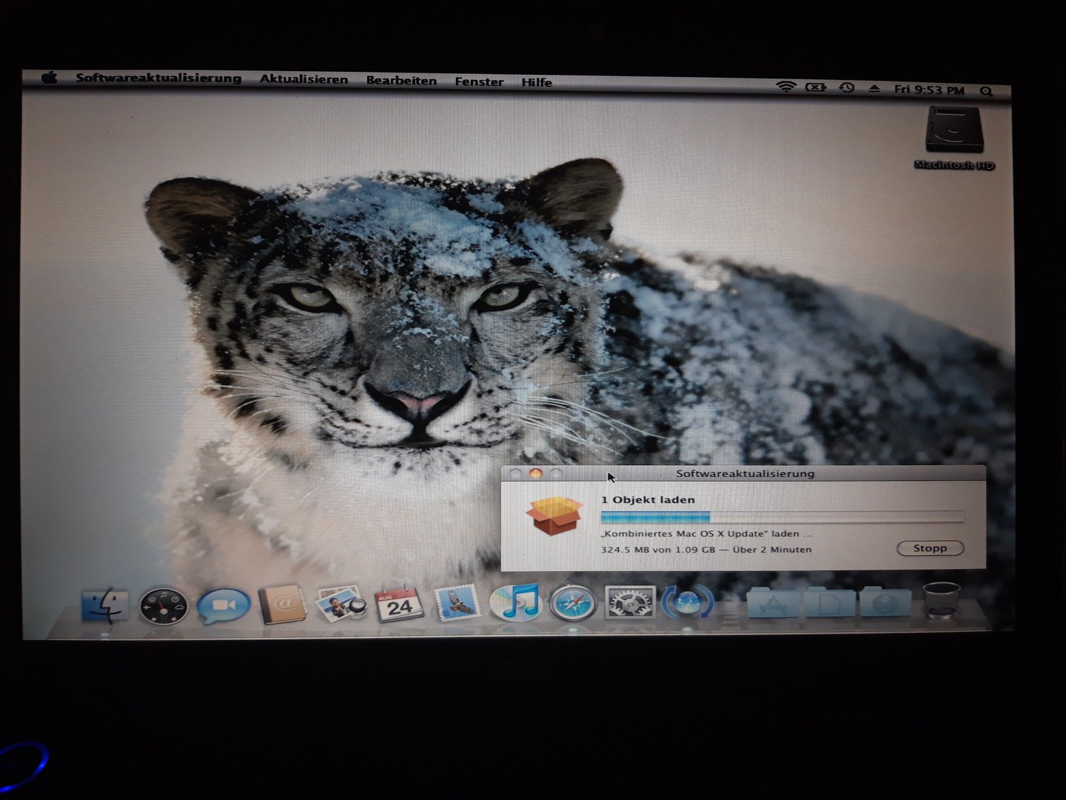Click the battery status icon
Screen dimensions: 1066x800
(815, 87)
